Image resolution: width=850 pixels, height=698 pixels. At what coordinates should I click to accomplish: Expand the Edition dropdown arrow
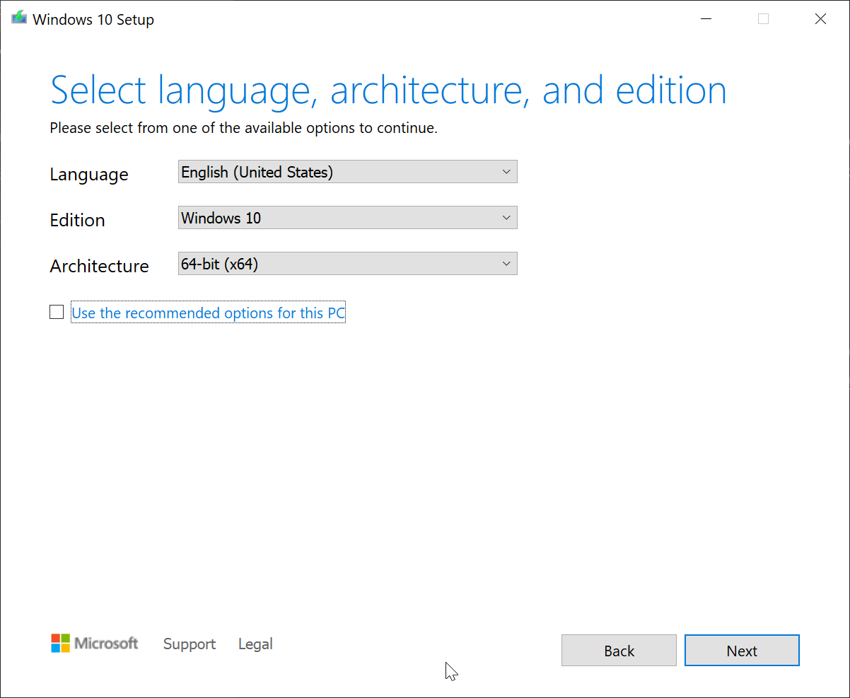506,218
